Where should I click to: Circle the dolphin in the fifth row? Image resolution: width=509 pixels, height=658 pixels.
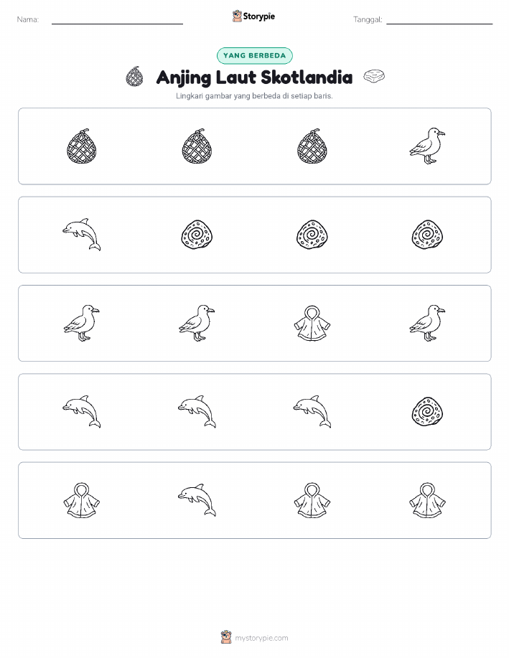pos(197,500)
